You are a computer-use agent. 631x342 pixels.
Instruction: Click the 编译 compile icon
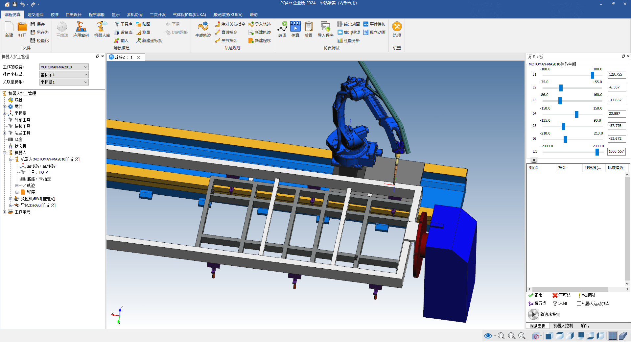click(x=282, y=29)
